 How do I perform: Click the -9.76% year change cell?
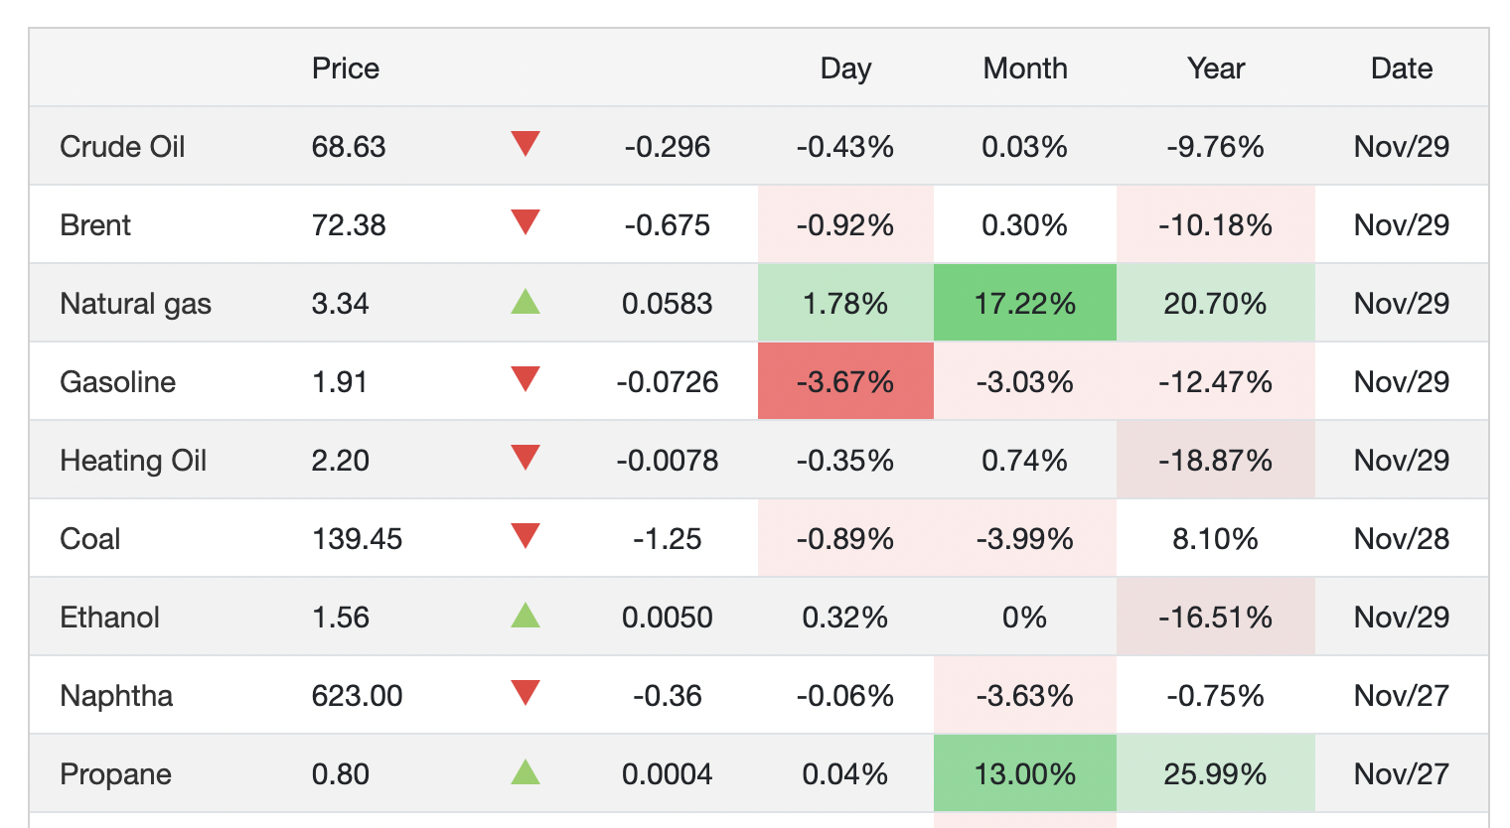pos(1216,147)
